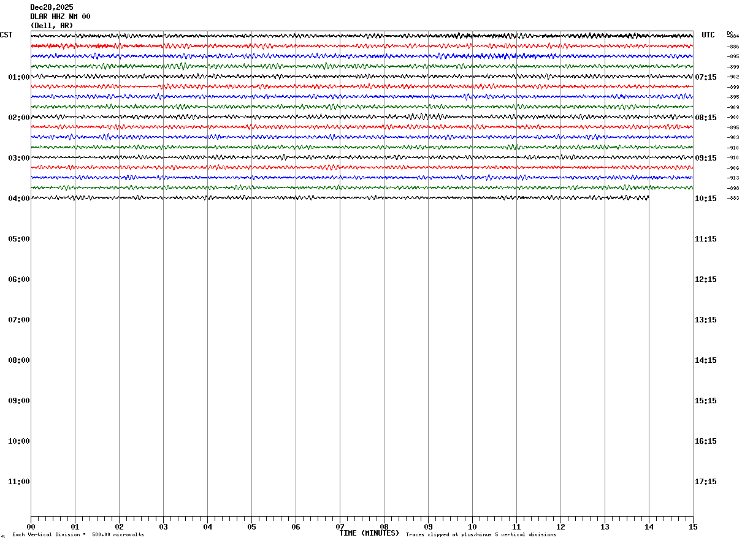Select the 01:00 CST time label

pos(19,77)
